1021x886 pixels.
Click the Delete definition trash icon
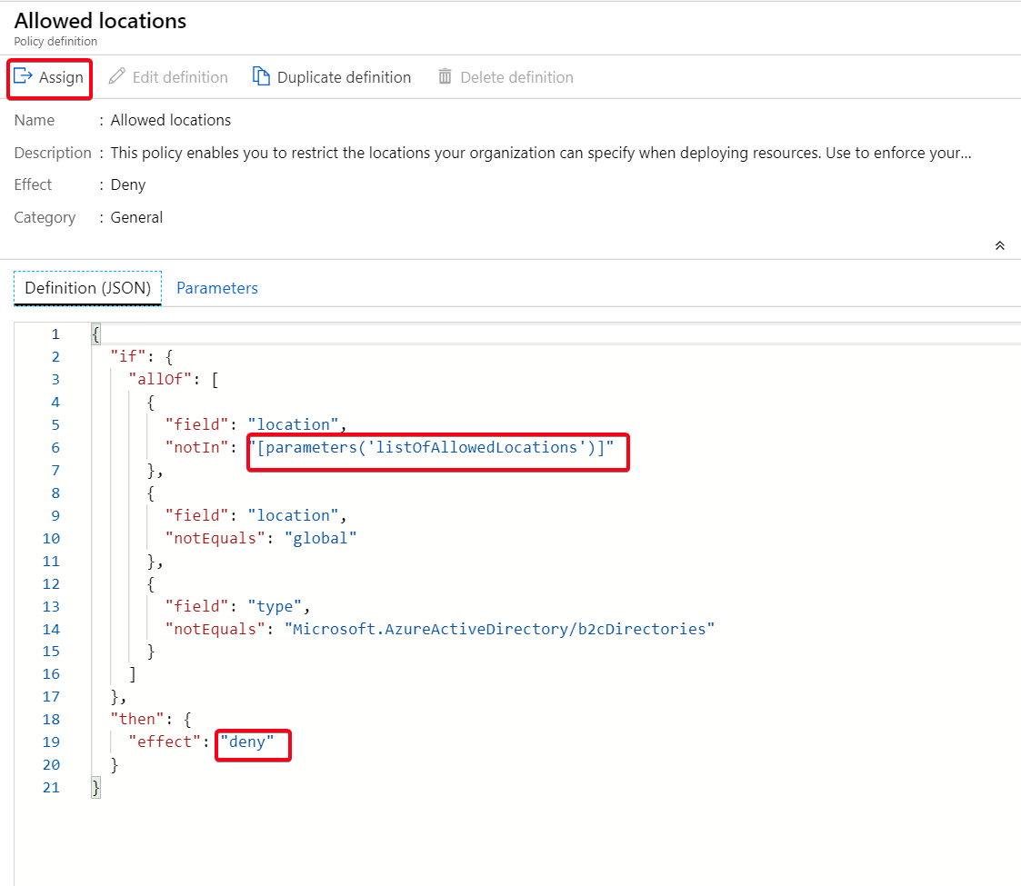[x=445, y=77]
